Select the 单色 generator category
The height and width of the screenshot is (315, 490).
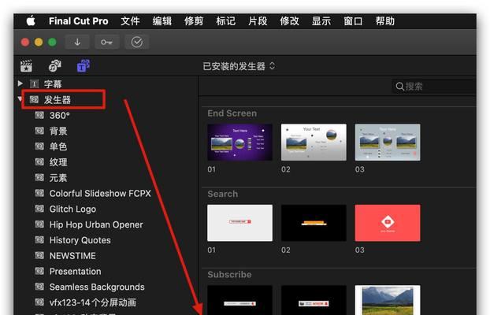tap(106, 146)
